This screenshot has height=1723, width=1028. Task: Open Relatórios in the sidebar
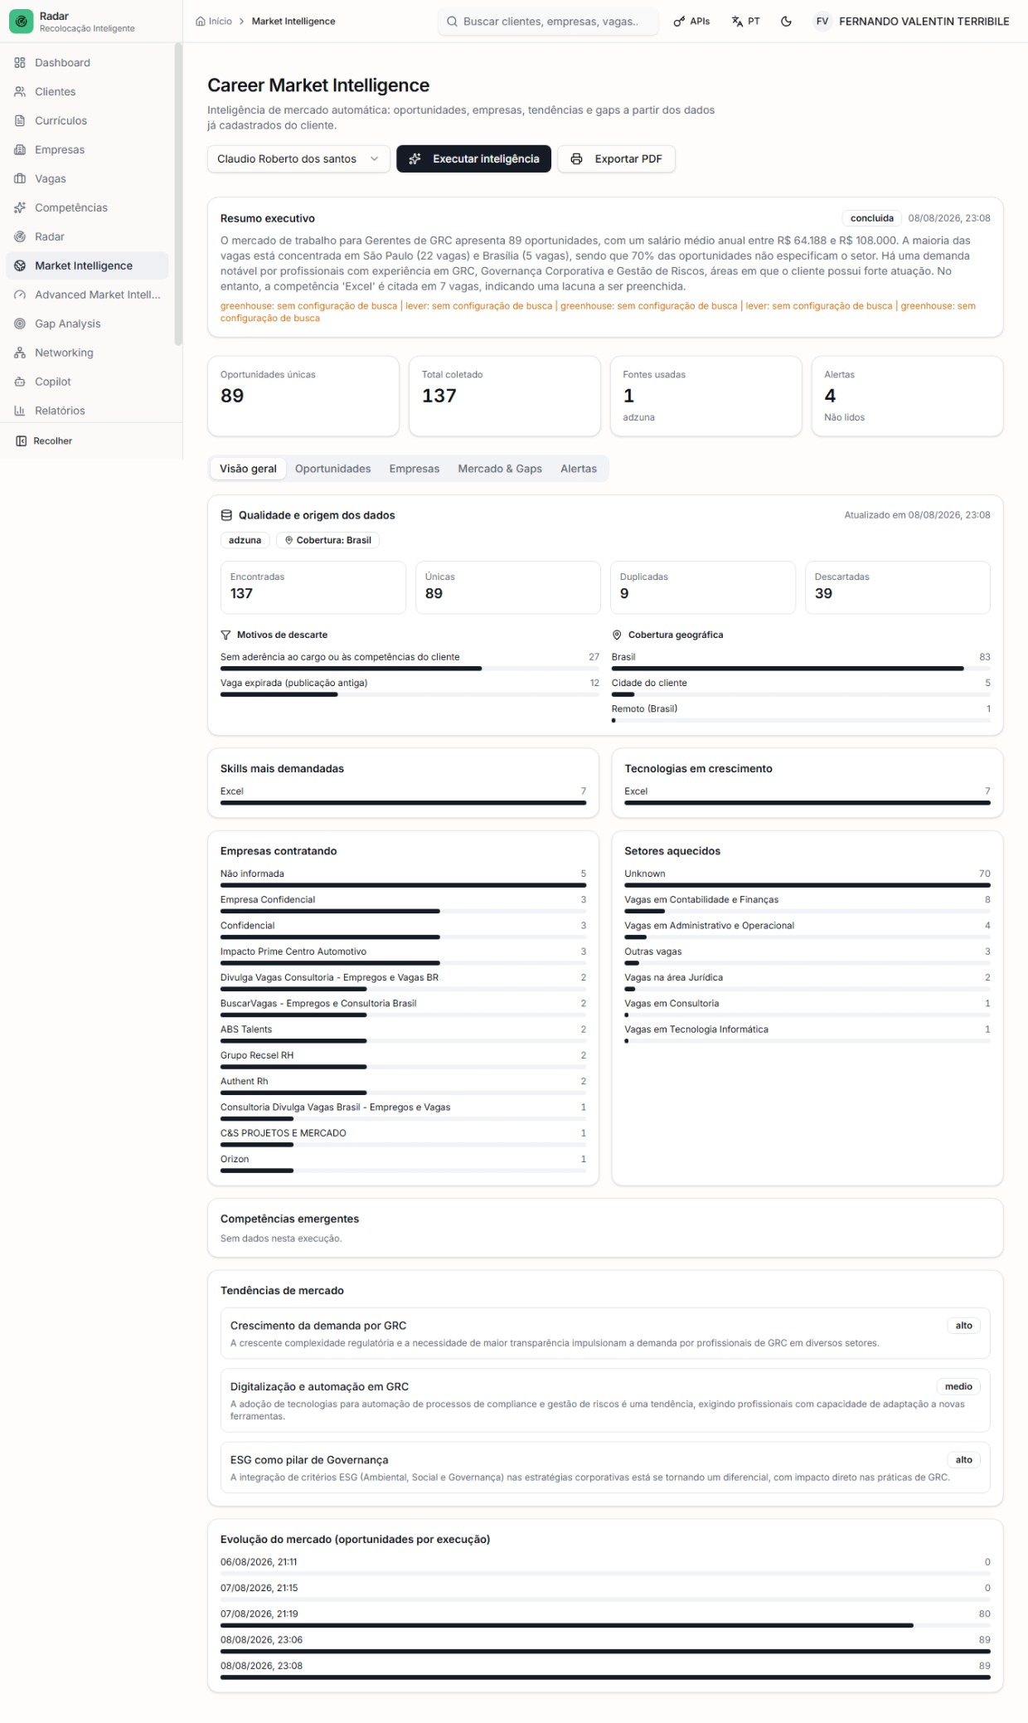pyautogui.click(x=87, y=411)
